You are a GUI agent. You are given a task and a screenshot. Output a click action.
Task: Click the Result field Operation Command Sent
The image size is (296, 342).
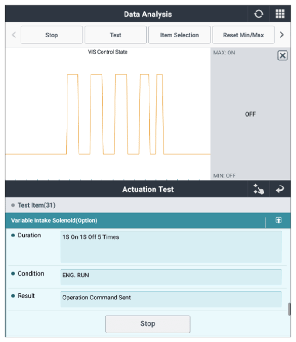(x=171, y=299)
